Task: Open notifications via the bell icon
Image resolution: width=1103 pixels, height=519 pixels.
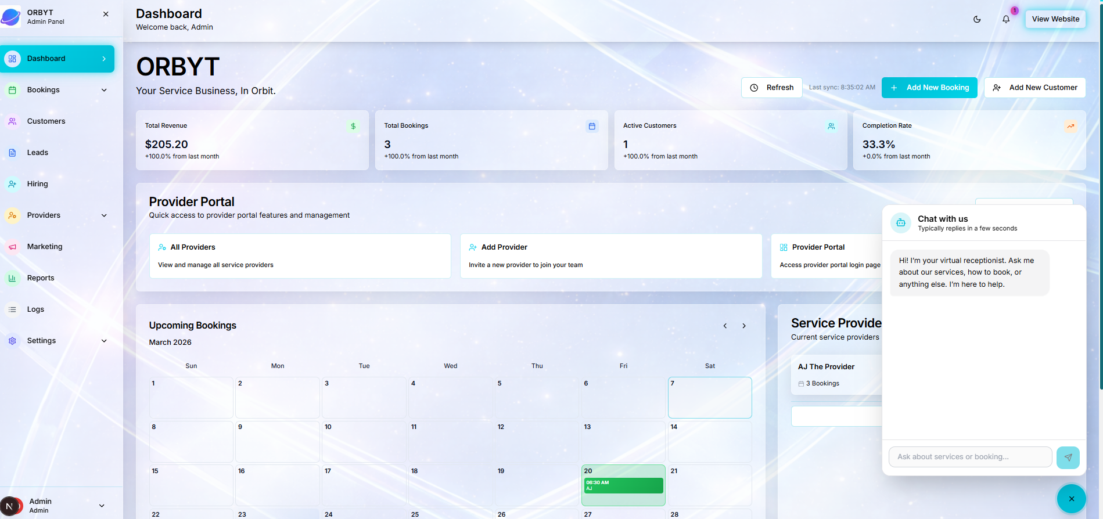Action: click(x=1006, y=19)
